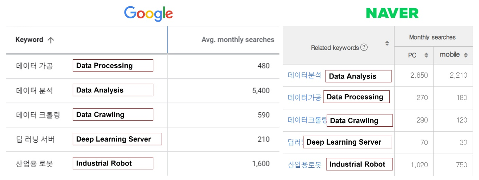
Task: Click the Avg. monthly searches header
Action: (238, 40)
